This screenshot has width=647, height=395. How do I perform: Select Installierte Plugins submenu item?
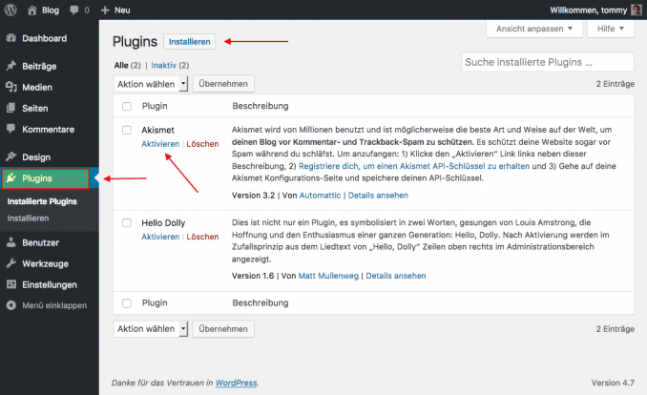(42, 201)
